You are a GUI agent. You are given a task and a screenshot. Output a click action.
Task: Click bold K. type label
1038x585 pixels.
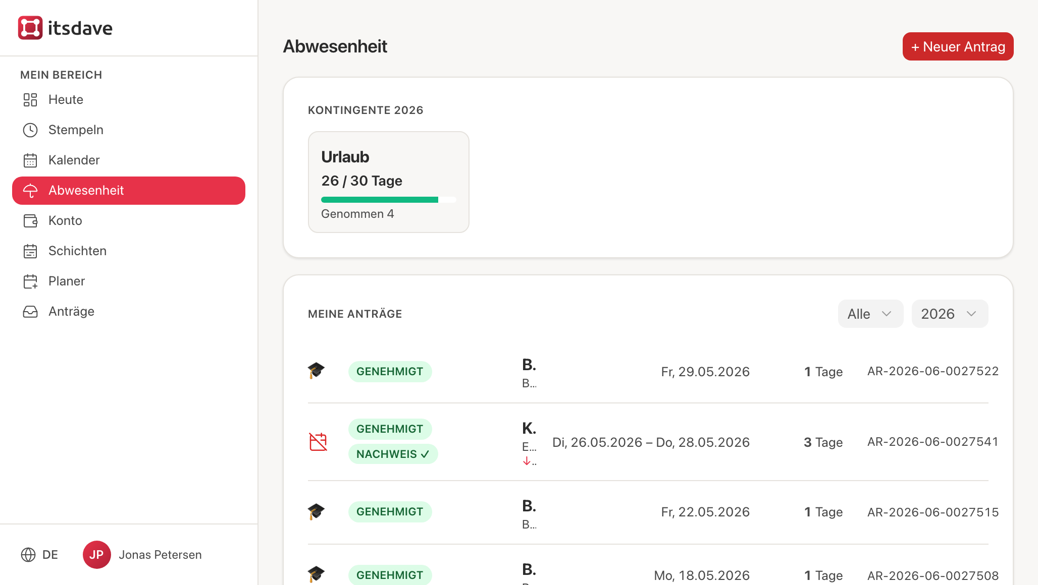coord(529,428)
